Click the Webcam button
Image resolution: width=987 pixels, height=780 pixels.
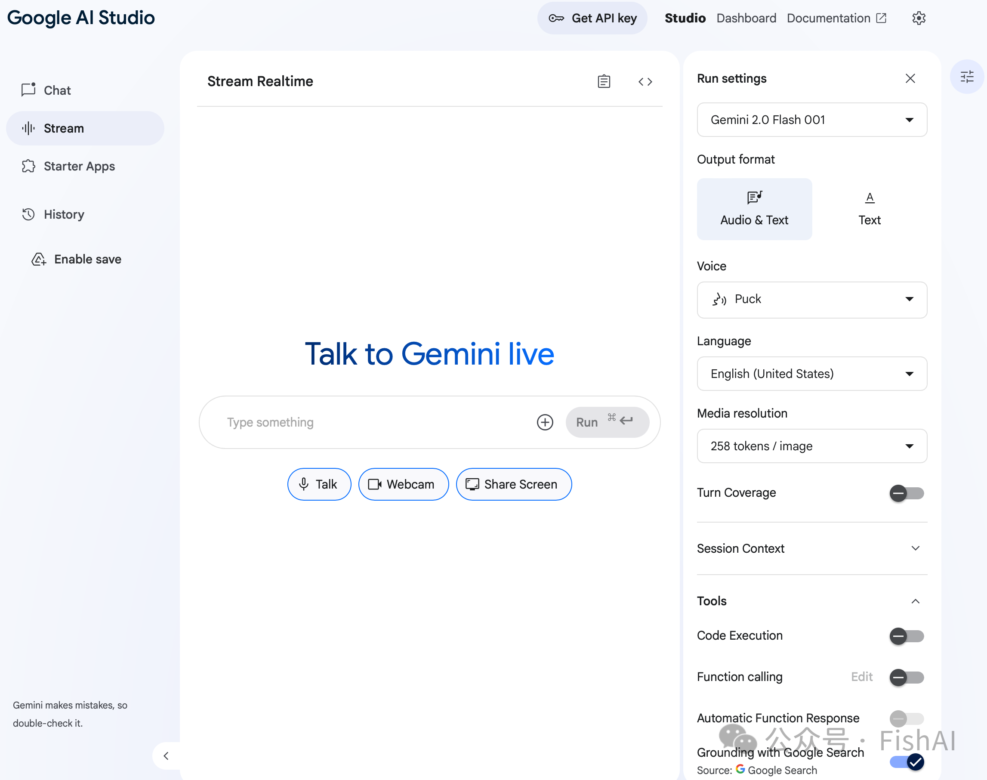point(404,484)
